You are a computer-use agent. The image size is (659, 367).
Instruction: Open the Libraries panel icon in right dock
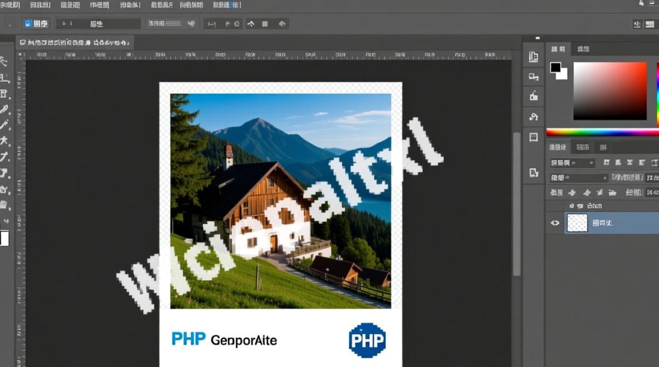[x=533, y=56]
